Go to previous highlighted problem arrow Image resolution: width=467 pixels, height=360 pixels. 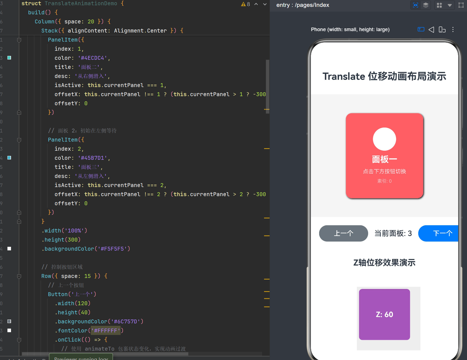[256, 4]
